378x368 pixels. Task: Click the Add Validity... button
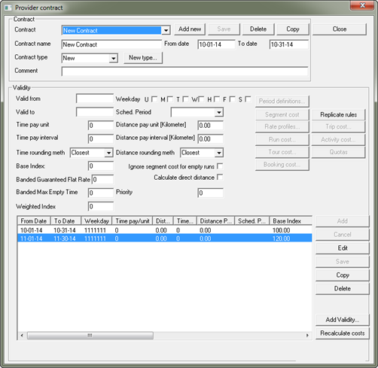[343, 320]
